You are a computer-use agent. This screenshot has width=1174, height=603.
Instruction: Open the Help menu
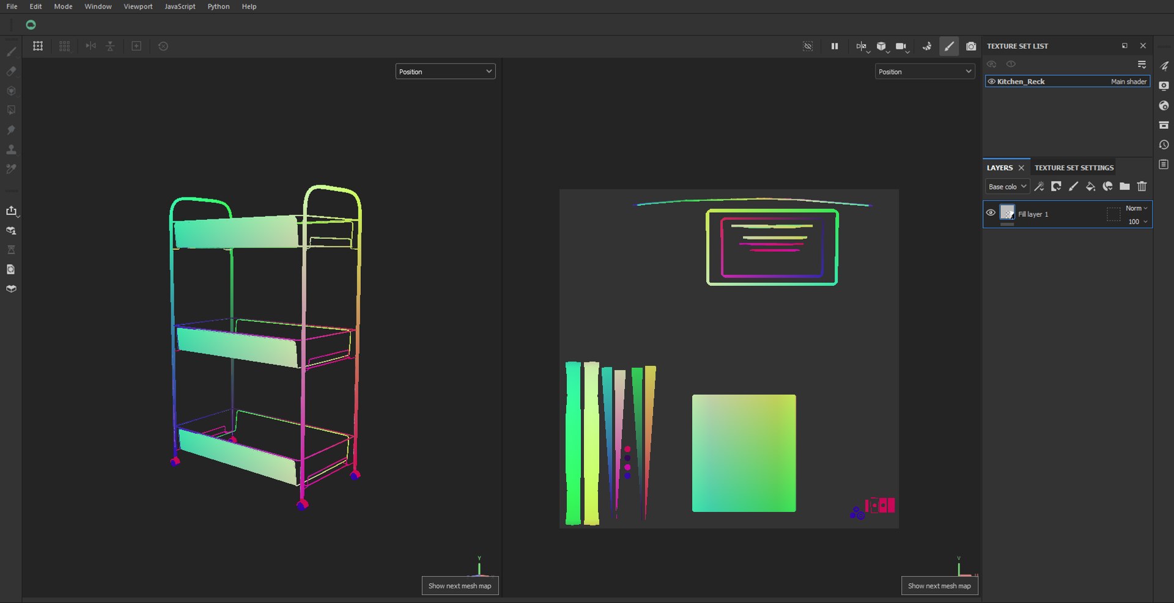click(x=249, y=7)
